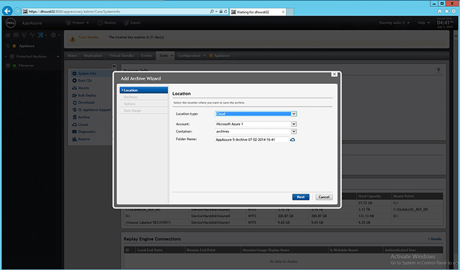The width and height of the screenshot is (460, 270).
Task: Click the Cancel button in wizard
Action: tap(324, 197)
